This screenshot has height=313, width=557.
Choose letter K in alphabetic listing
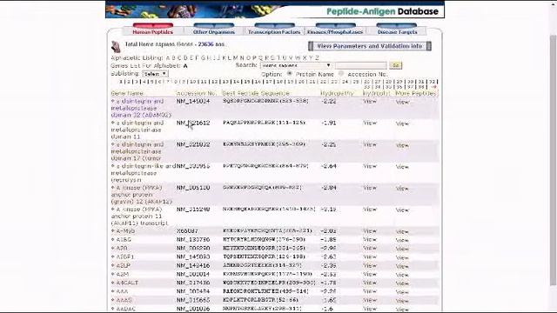[x=225, y=58]
